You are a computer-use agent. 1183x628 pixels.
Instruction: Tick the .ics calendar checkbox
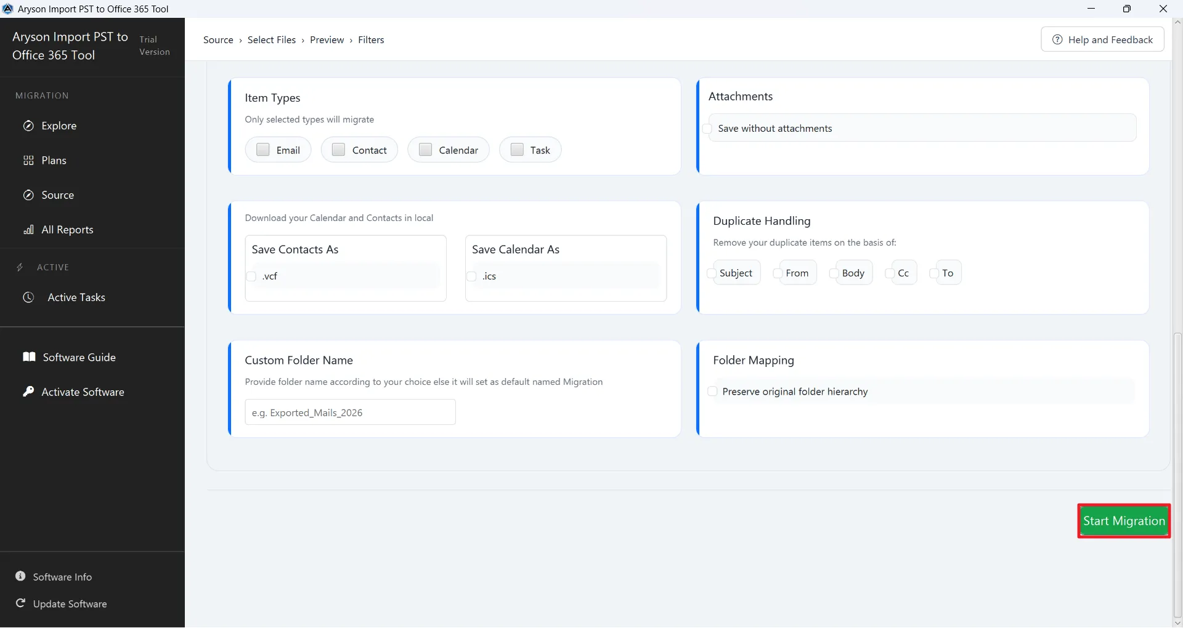(x=471, y=276)
